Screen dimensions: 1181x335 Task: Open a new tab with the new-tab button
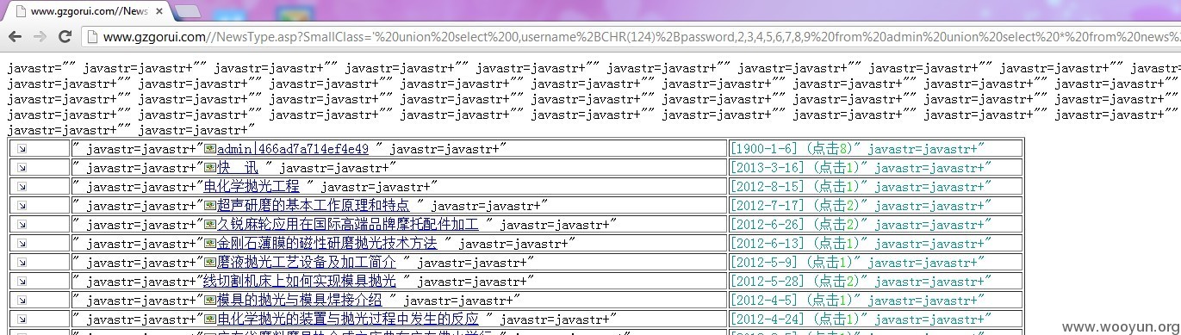tap(188, 12)
